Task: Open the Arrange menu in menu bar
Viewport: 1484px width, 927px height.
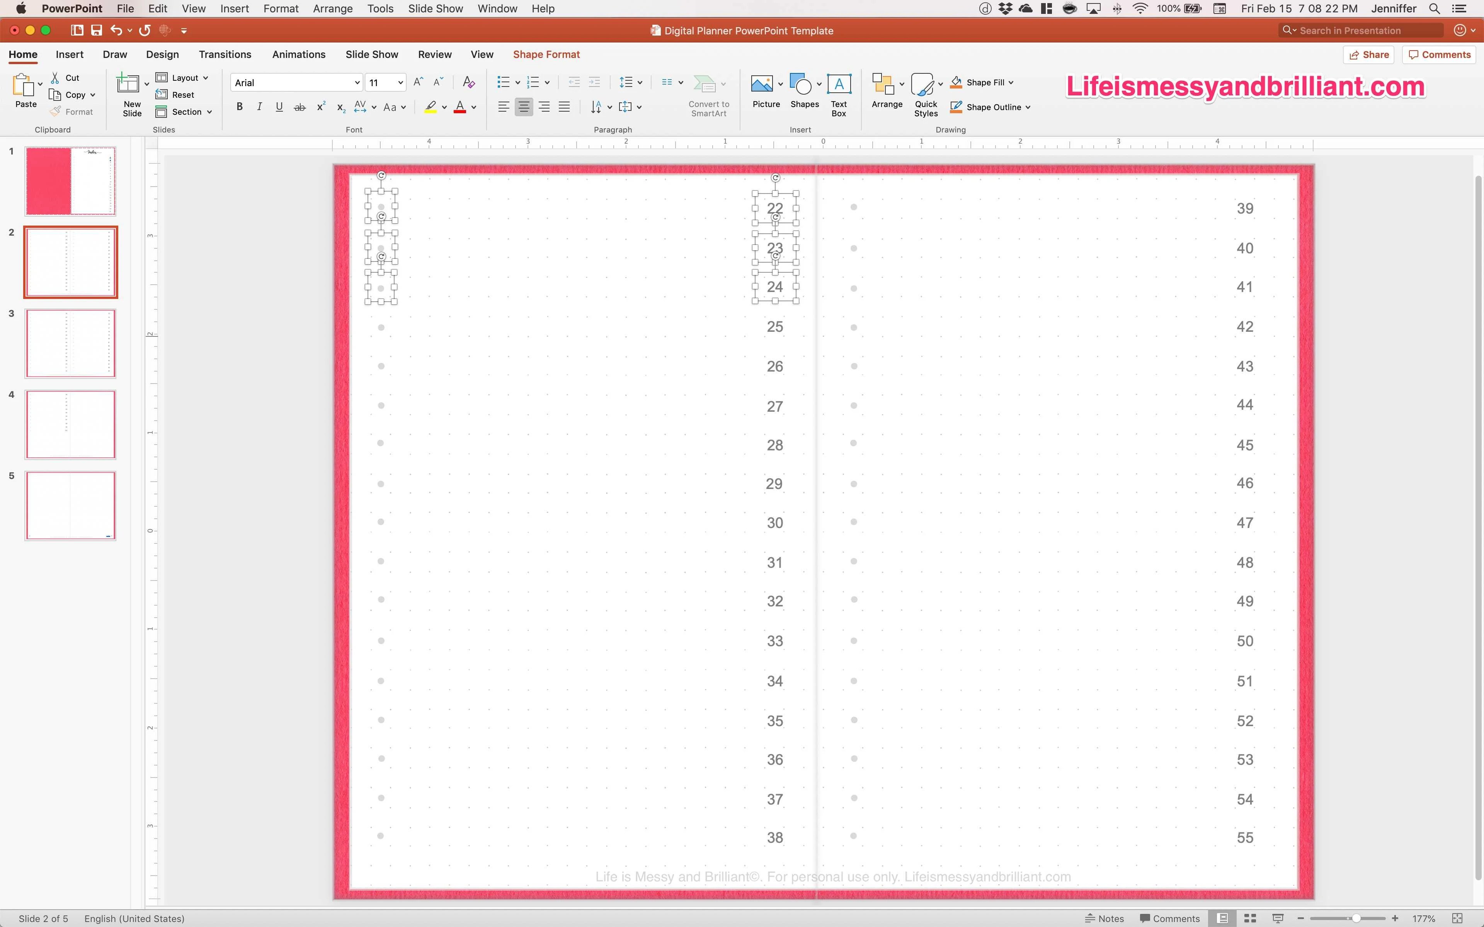Action: [332, 8]
